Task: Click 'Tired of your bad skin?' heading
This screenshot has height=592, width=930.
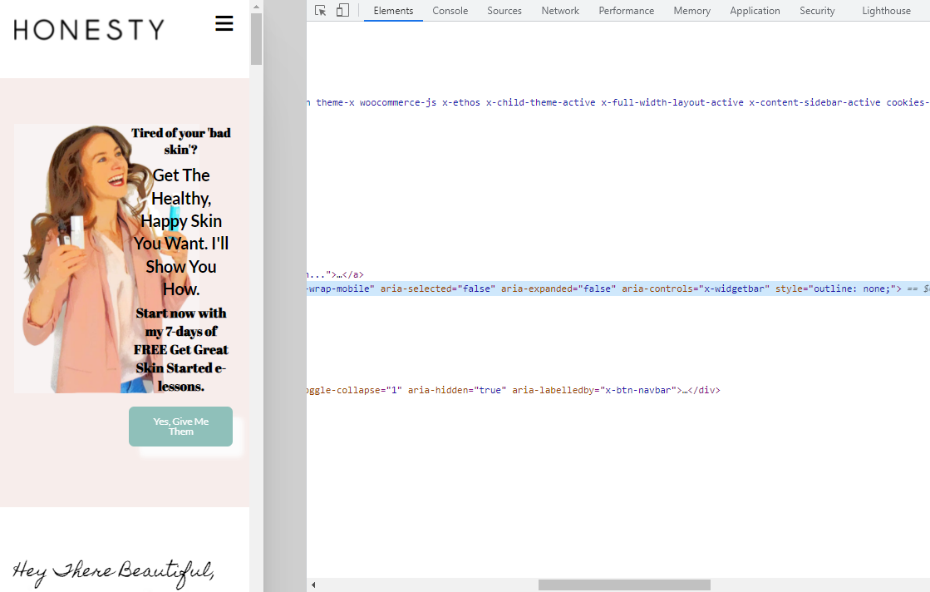Action: [181, 141]
